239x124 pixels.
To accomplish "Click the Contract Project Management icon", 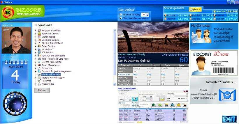I will point(39,71).
